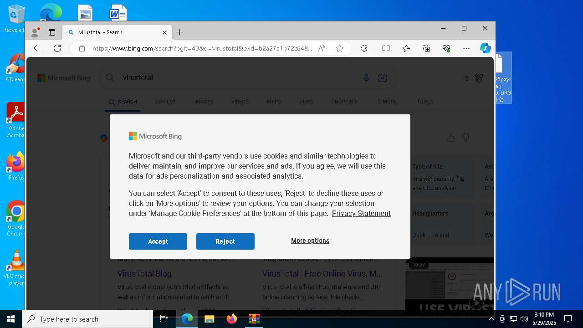Screen dimensions: 583x328
Task: Go back to previous page in Edge
Action: [37, 48]
